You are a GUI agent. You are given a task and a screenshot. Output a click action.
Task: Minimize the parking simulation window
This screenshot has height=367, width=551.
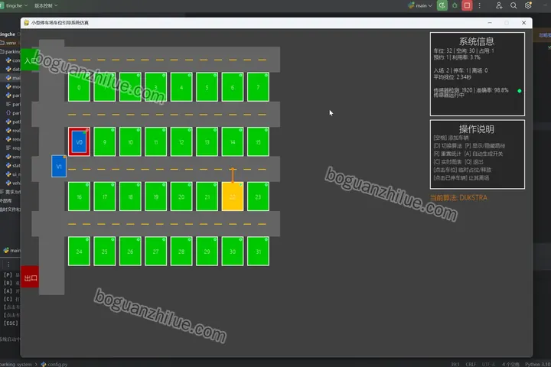490,22
